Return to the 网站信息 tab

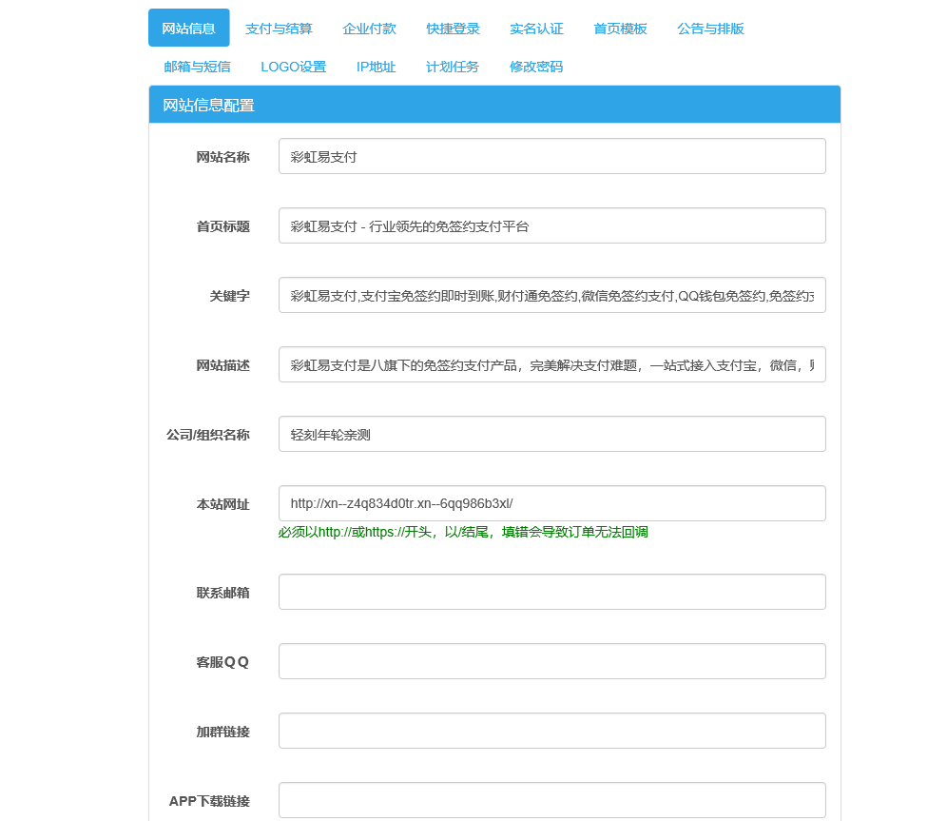188,29
